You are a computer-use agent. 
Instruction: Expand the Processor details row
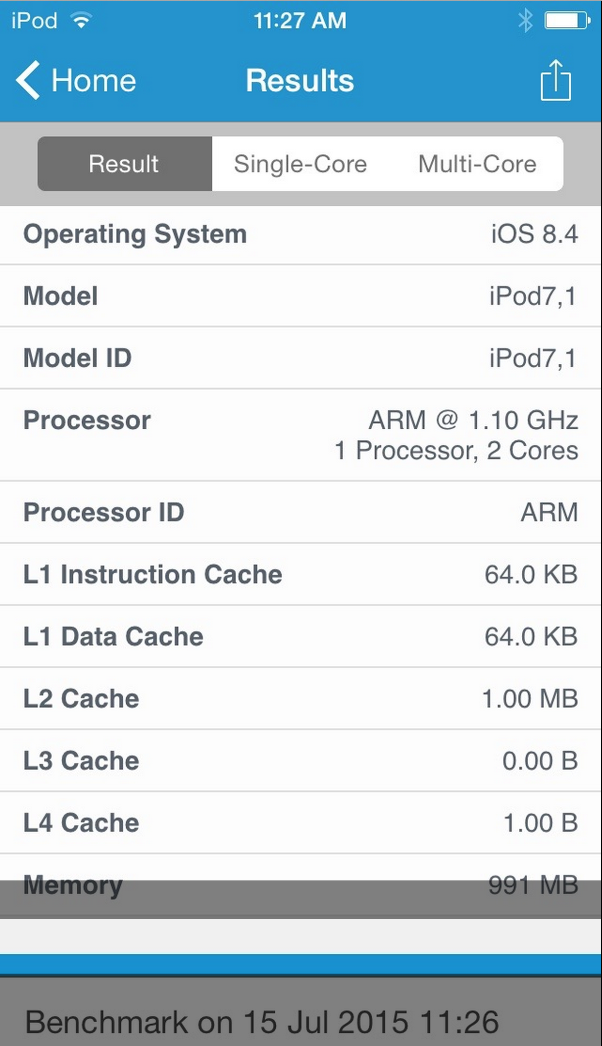[x=301, y=434]
